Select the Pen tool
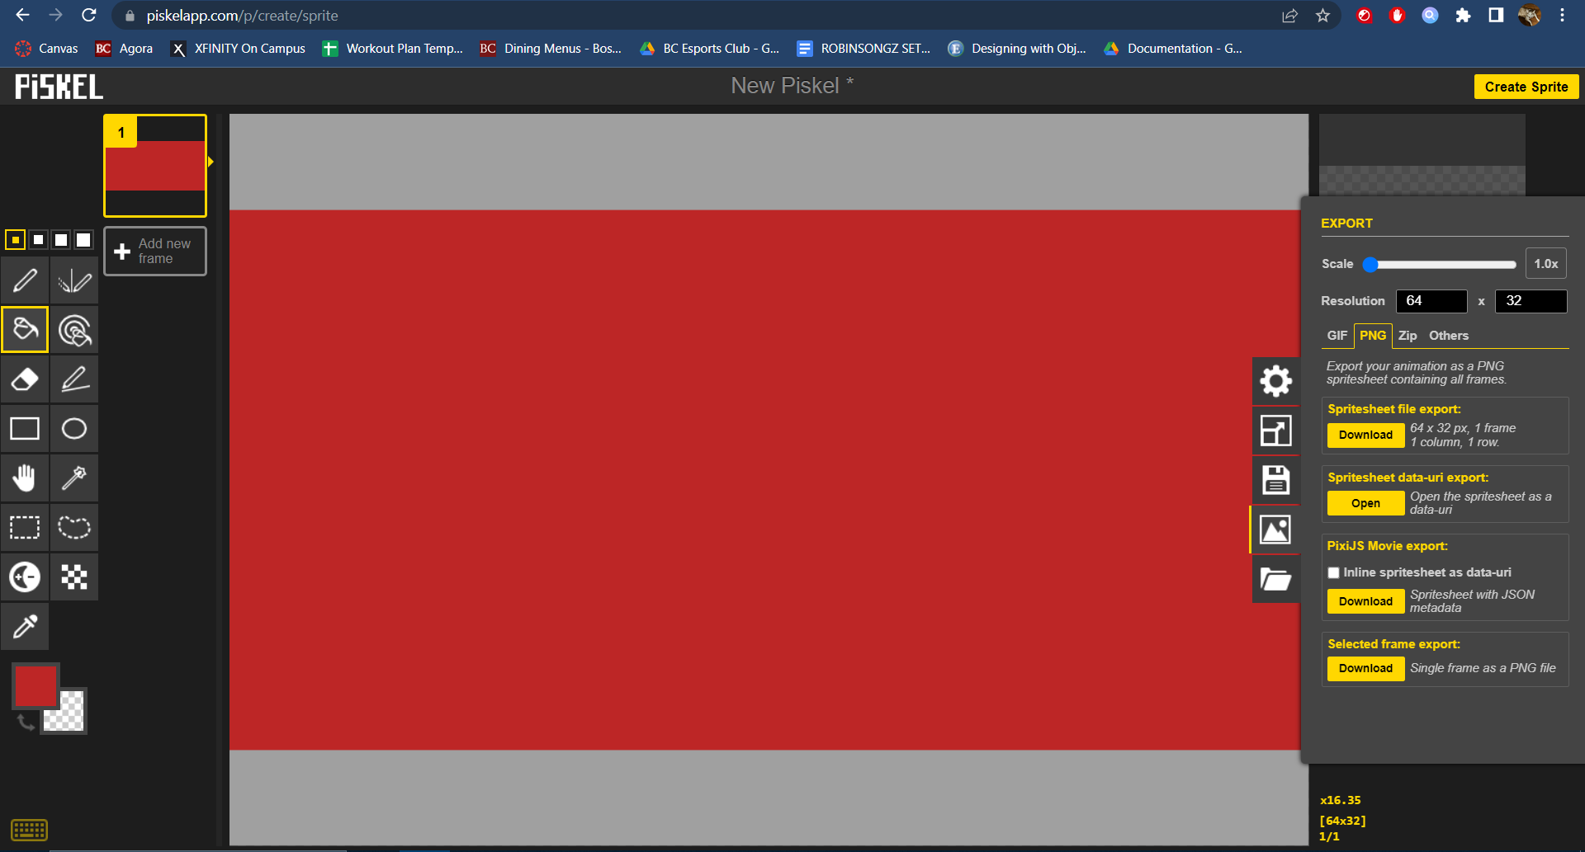The height and width of the screenshot is (852, 1585). pyautogui.click(x=25, y=280)
